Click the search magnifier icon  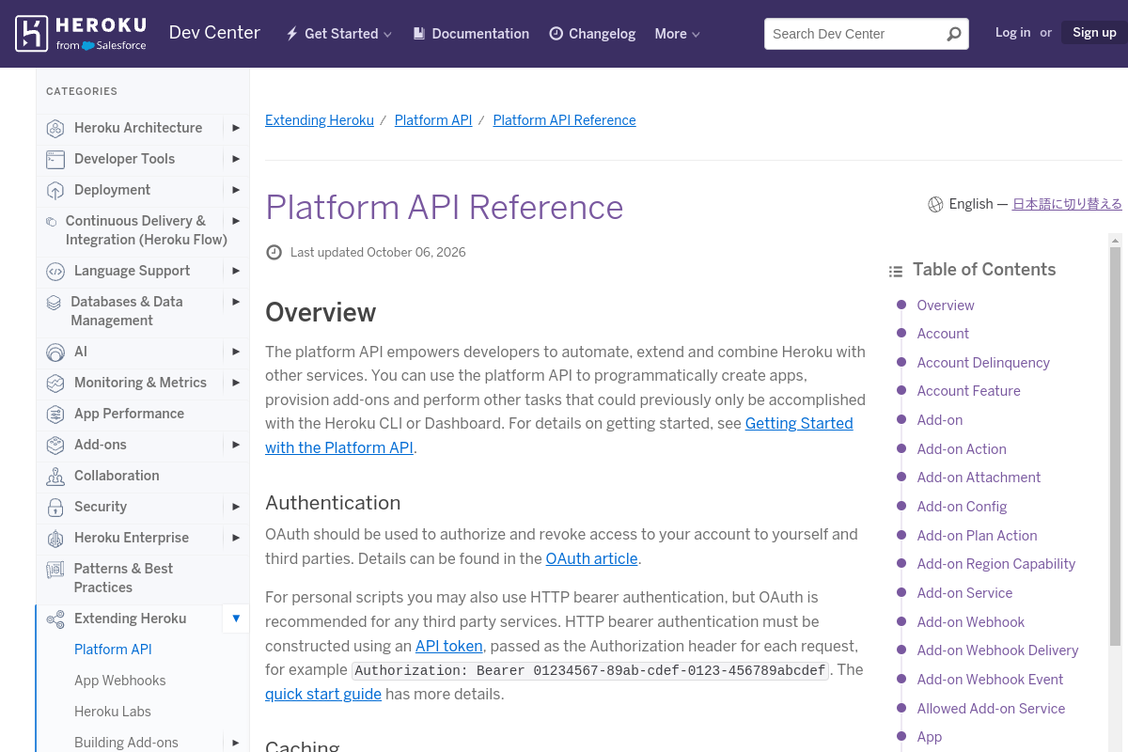coord(953,34)
